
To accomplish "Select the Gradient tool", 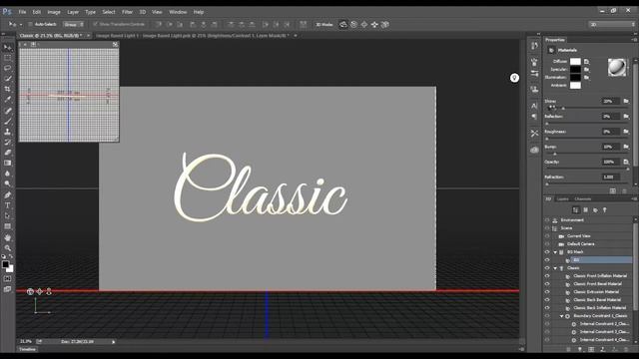I will coord(7,163).
